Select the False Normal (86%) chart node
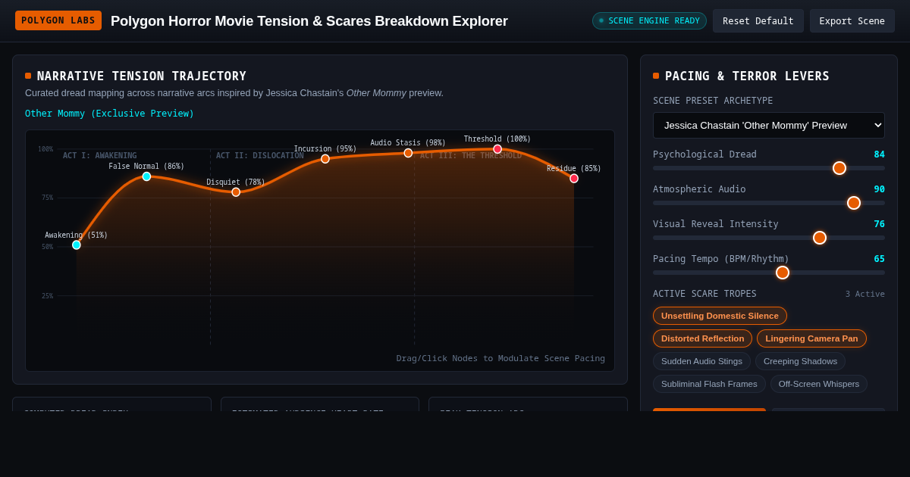910x477 pixels. point(147,176)
